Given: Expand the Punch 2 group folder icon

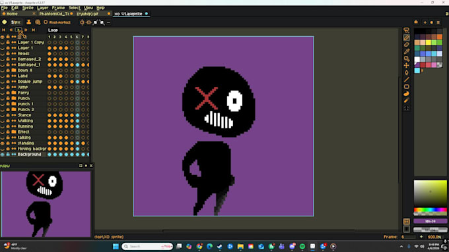Looking at the screenshot, I should tap(13, 110).
